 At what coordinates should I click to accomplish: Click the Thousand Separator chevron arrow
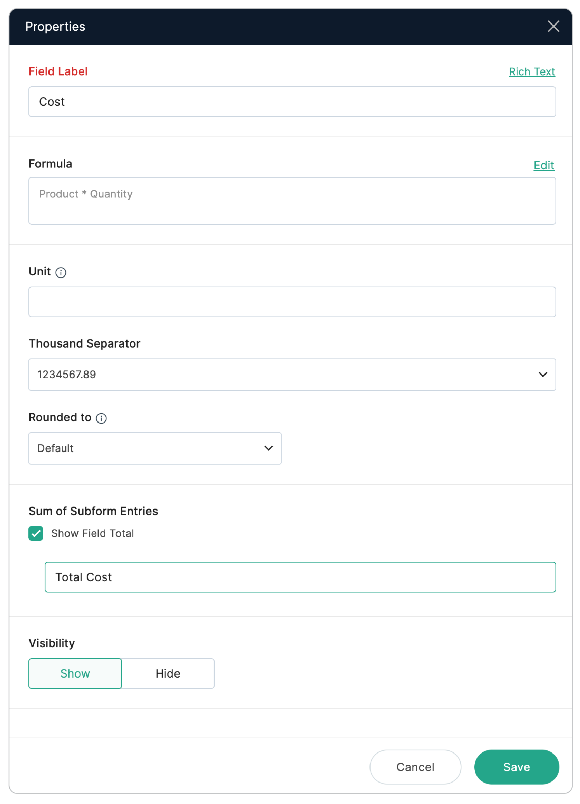[542, 374]
